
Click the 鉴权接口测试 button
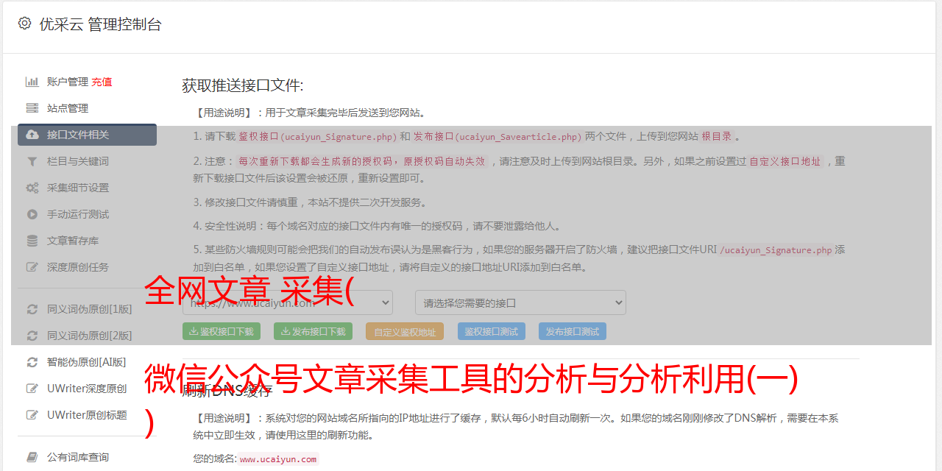click(492, 331)
